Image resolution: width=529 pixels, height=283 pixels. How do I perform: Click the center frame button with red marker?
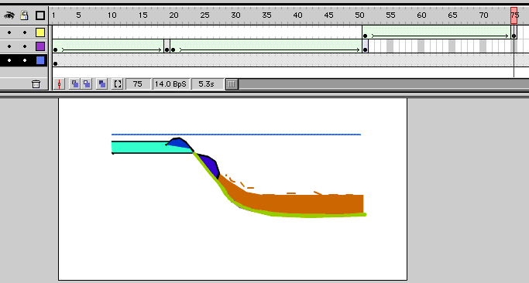(59, 84)
